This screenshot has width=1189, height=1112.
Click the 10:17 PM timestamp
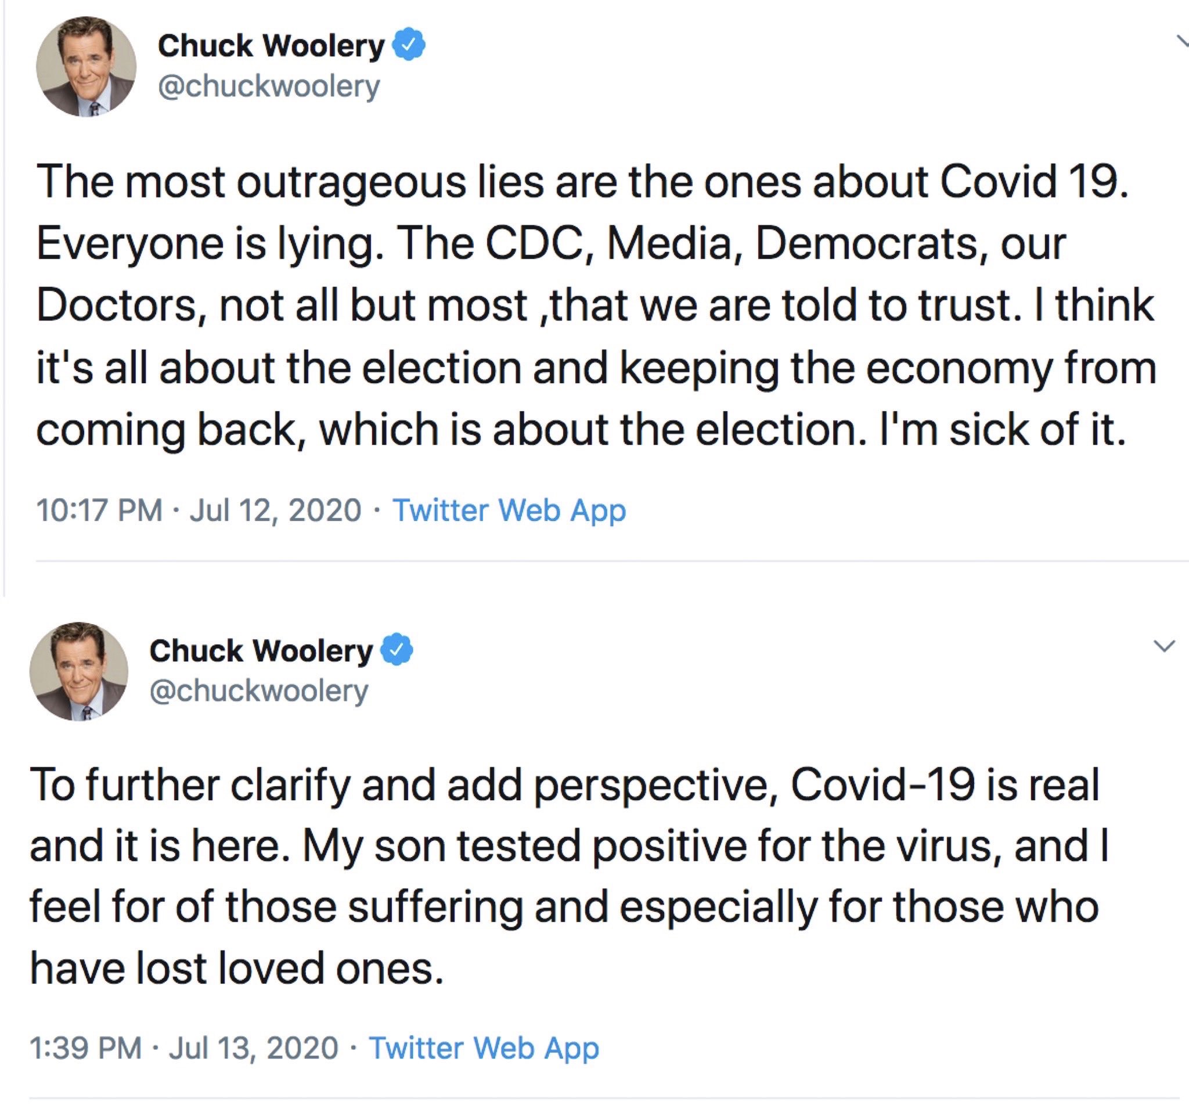pos(99,510)
